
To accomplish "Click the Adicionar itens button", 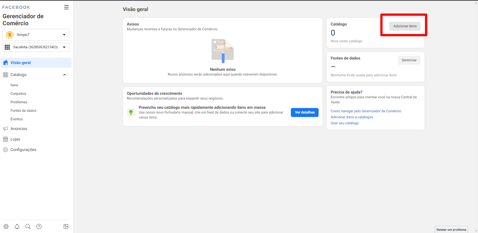I will point(405,26).
